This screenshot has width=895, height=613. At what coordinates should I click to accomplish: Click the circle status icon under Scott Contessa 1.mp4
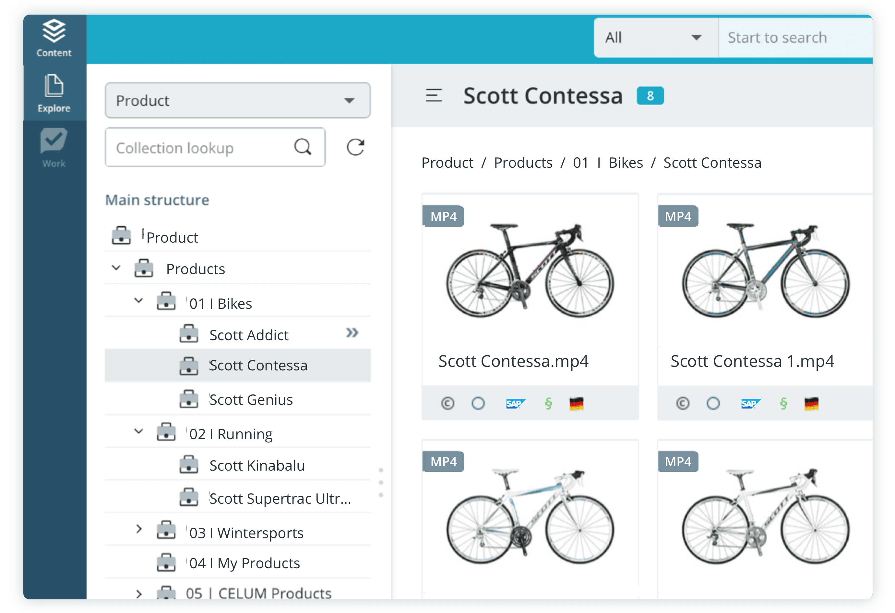pos(713,403)
